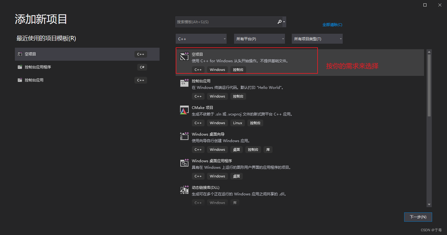Click the 空项目 description text
This screenshot has height=235, width=447.
tap(240, 61)
